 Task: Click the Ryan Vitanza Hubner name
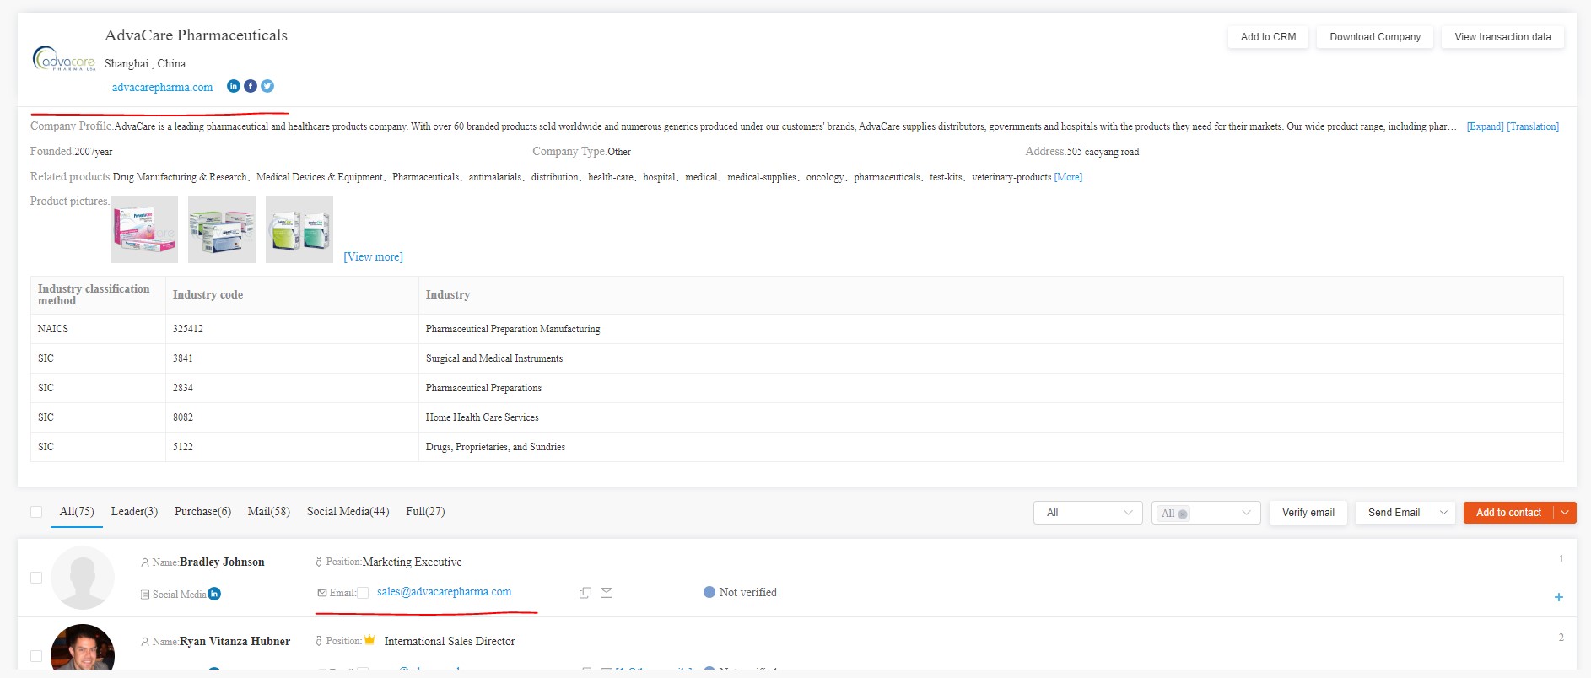[235, 641]
